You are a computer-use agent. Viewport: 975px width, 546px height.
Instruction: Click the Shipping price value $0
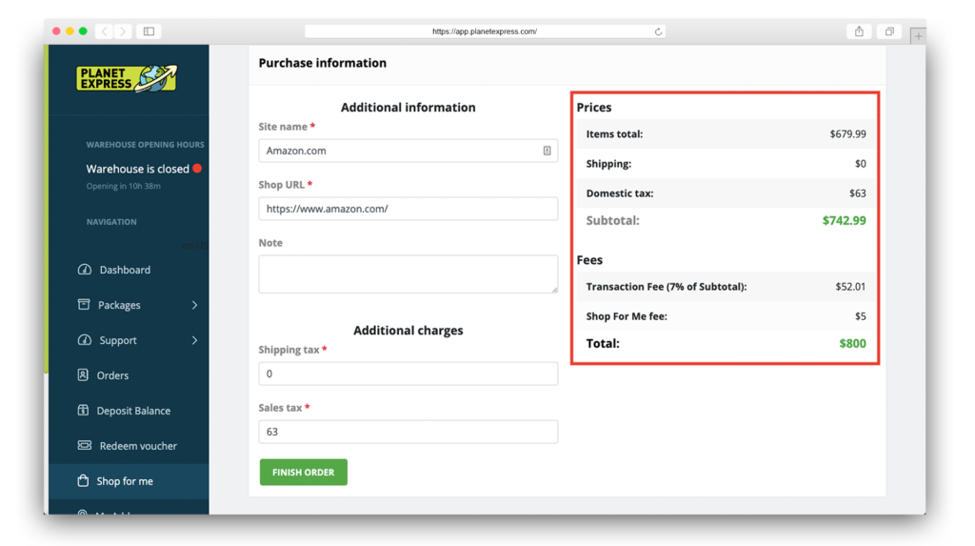point(860,164)
